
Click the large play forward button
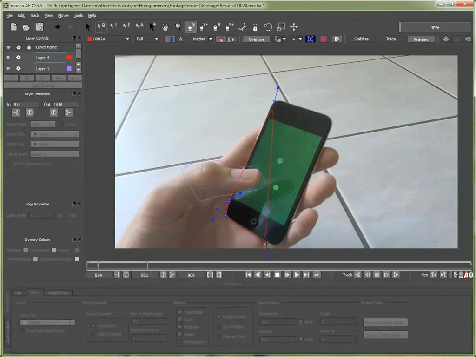[x=297, y=275]
